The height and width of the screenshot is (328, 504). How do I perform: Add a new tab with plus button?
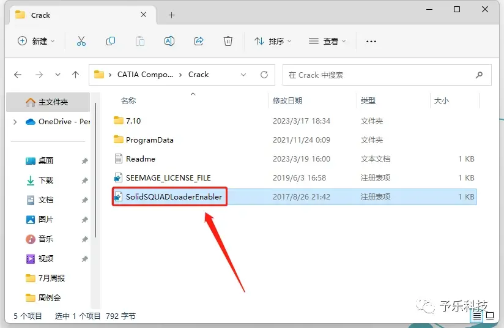click(x=172, y=15)
